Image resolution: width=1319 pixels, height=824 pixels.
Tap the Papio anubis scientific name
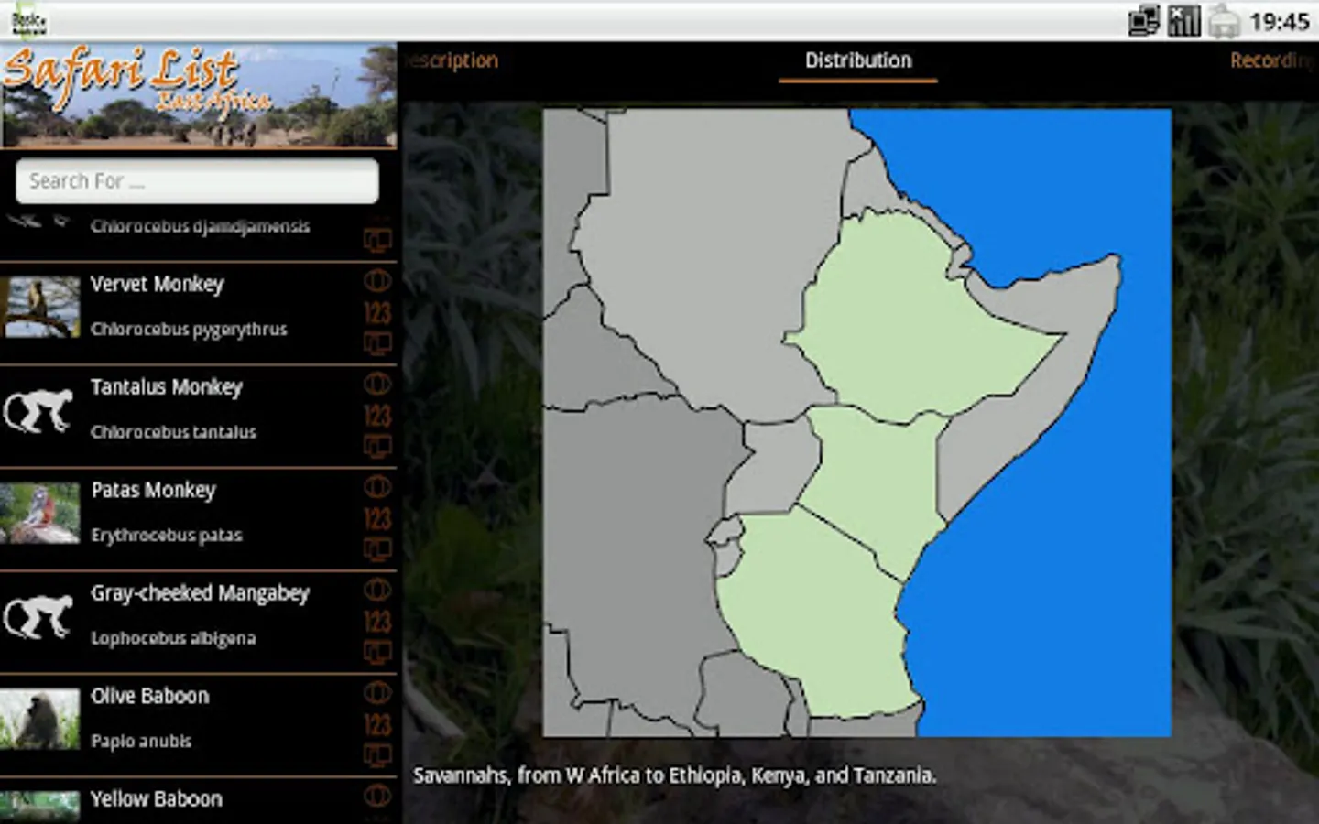tap(141, 742)
